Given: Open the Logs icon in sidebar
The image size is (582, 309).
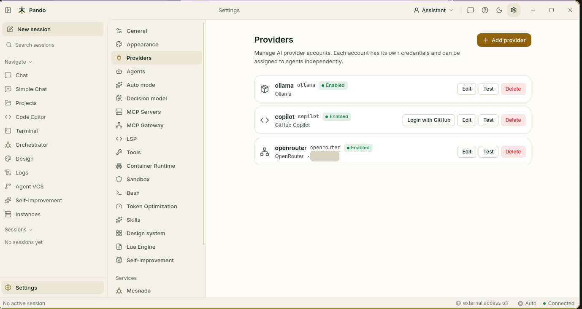Looking at the screenshot, I should click(x=8, y=172).
